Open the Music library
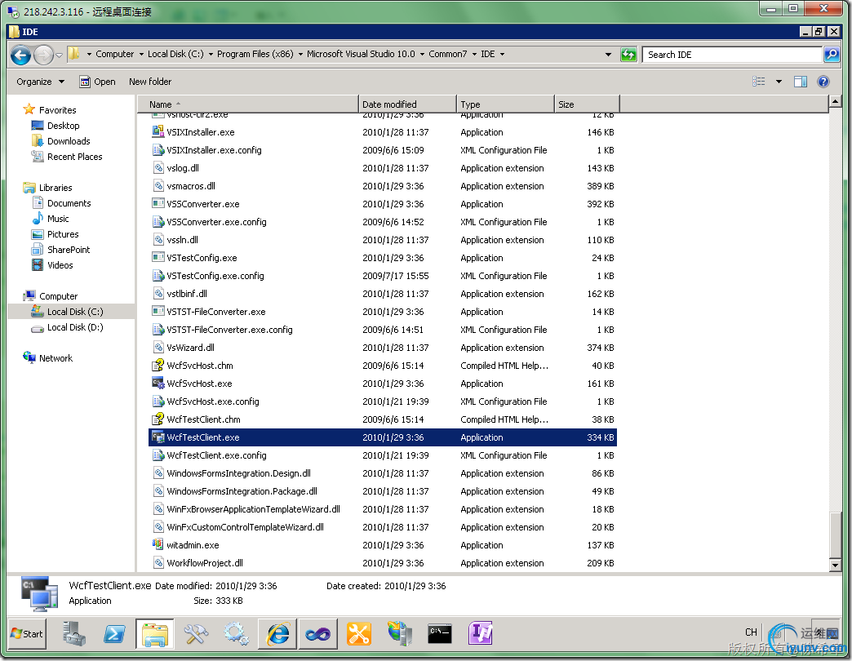Image resolution: width=852 pixels, height=661 pixels. (x=58, y=219)
